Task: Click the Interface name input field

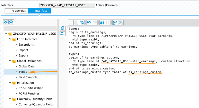Action: tap(67, 5)
